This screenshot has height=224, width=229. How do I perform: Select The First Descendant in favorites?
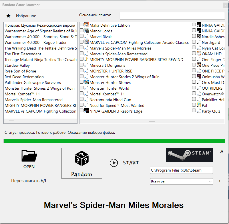(x=23, y=54)
